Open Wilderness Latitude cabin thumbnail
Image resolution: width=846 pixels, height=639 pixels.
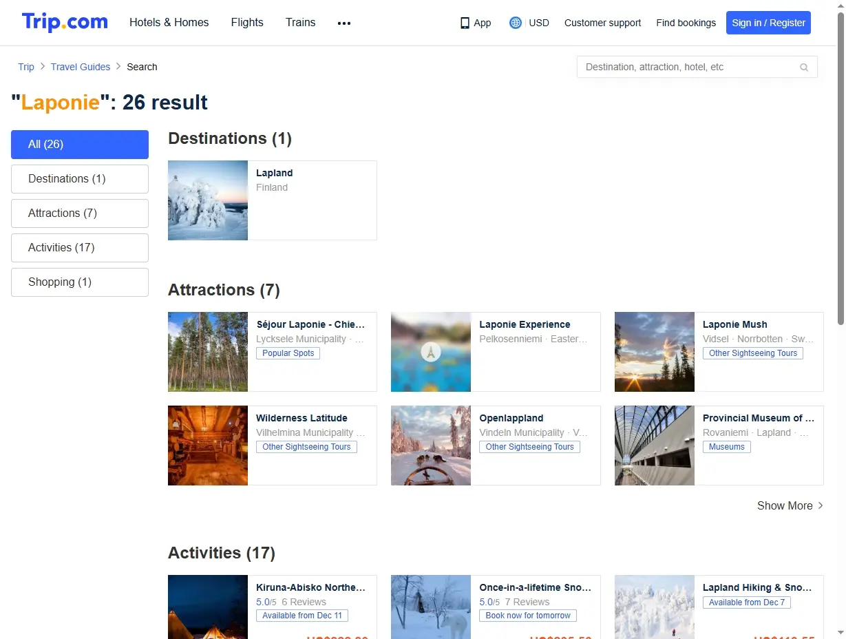point(208,446)
